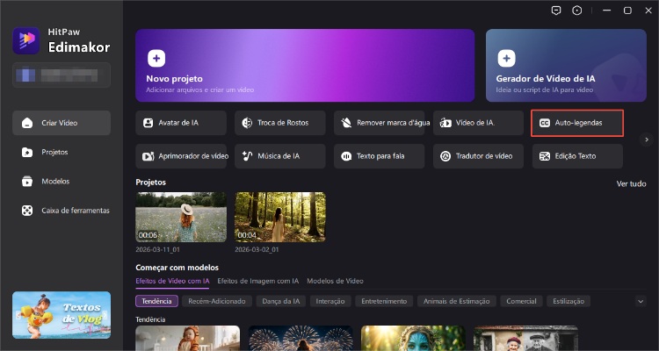Expand the category filter chevron
Screen dimensions: 659x351
pyautogui.click(x=641, y=301)
